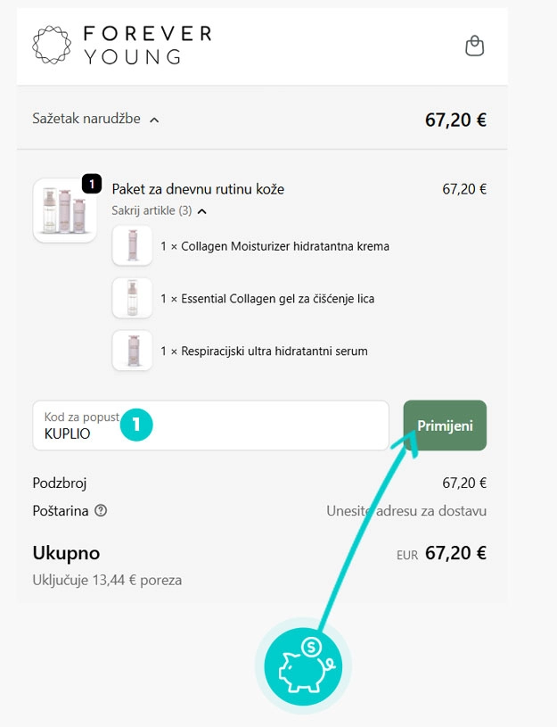557x727 pixels.
Task: Click the Essential Collagen gel thumbnail
Action: [132, 297]
